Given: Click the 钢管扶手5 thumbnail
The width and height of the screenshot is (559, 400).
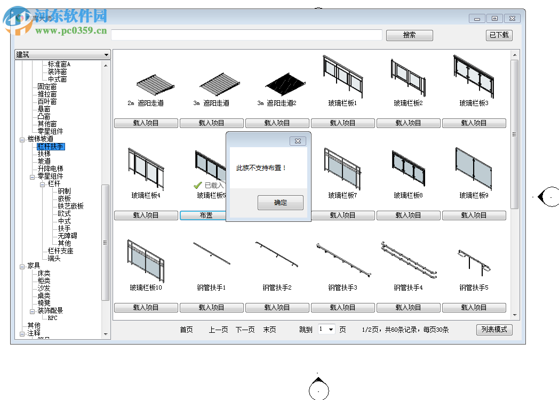Looking at the screenshot, I should [x=473, y=259].
